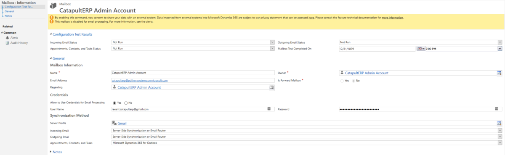Open CatapultERP Admin Account Owner link

click(x=367, y=73)
